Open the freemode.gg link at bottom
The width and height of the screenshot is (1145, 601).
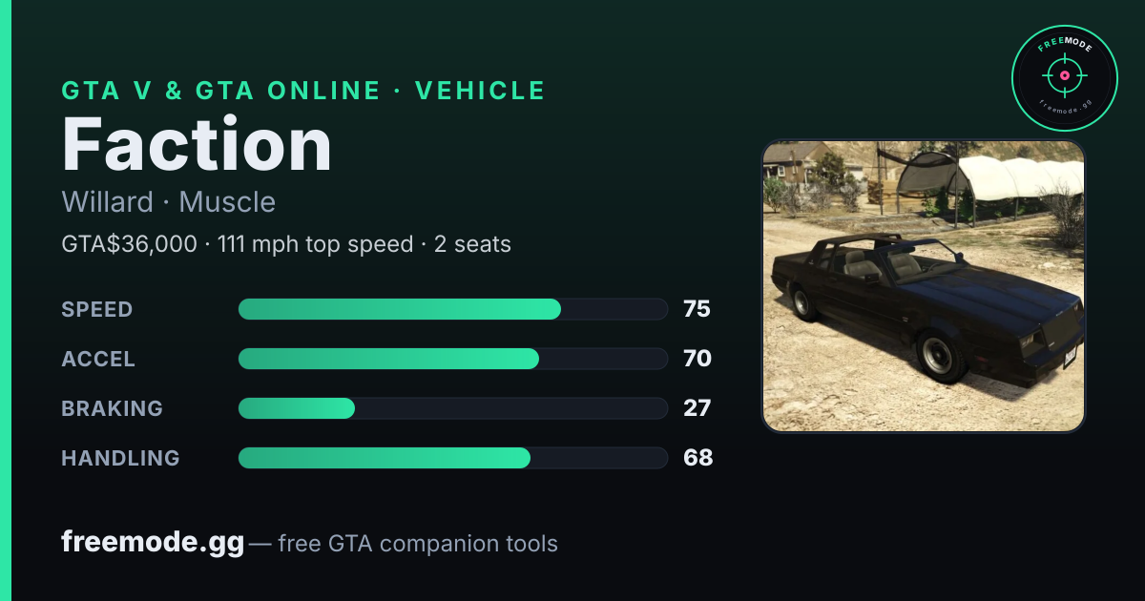coord(153,543)
